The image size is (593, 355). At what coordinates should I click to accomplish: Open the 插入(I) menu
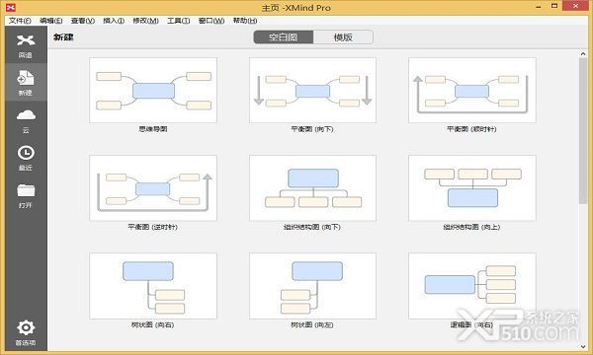[x=114, y=21]
